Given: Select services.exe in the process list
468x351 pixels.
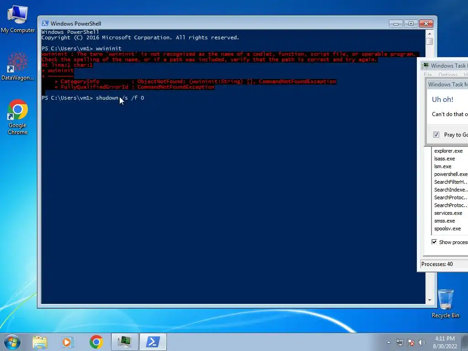Looking at the screenshot, I should click(448, 213).
